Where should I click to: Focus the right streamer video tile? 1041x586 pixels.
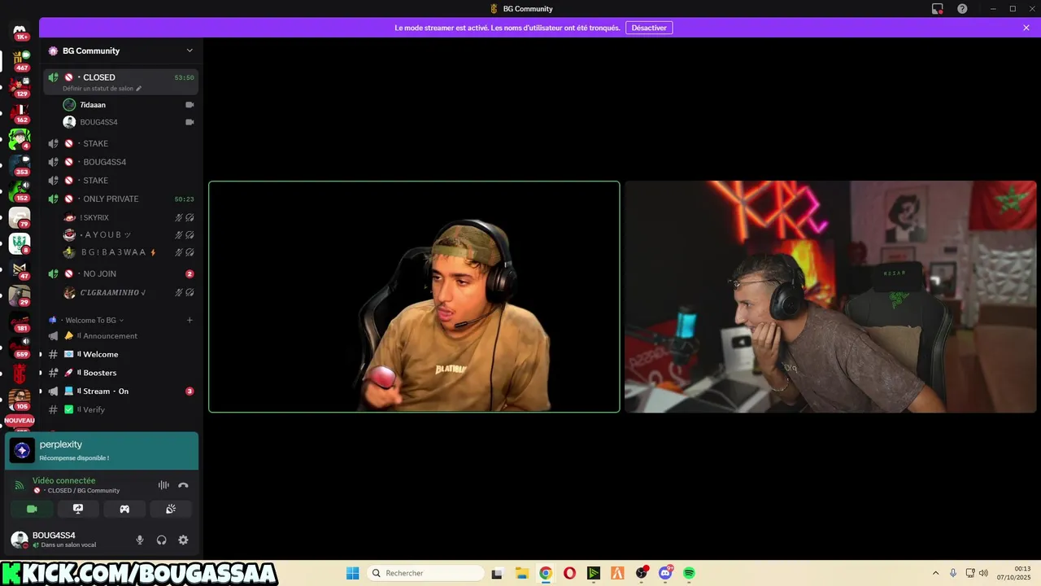click(x=830, y=296)
